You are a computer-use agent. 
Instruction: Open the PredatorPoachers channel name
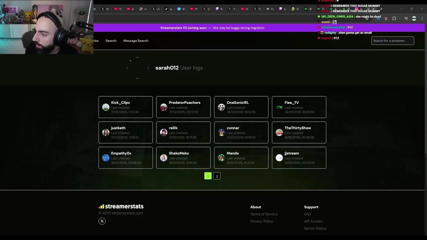click(x=184, y=103)
